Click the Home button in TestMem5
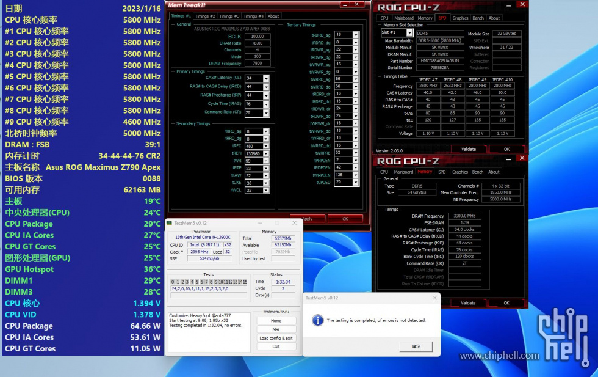Screen dimensions: 598x377 (x=276, y=321)
